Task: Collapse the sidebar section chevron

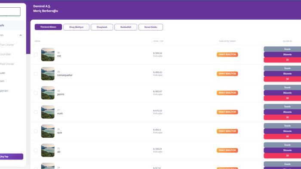Action: tap(21, 35)
